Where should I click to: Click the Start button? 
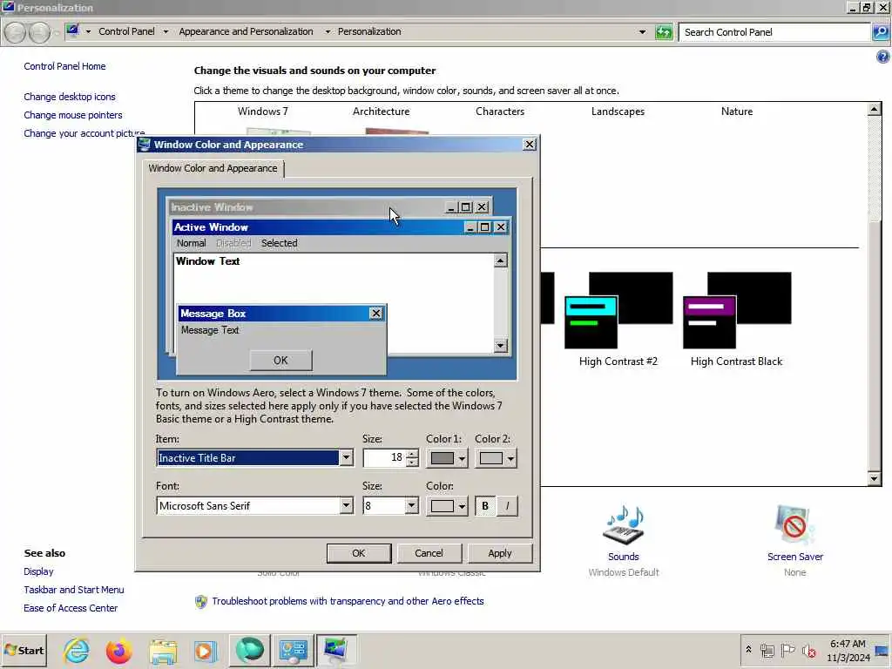[24, 650]
